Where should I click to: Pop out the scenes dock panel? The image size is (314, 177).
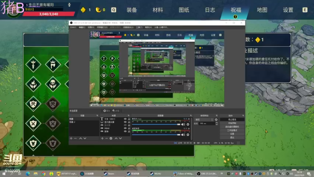tap(97, 116)
